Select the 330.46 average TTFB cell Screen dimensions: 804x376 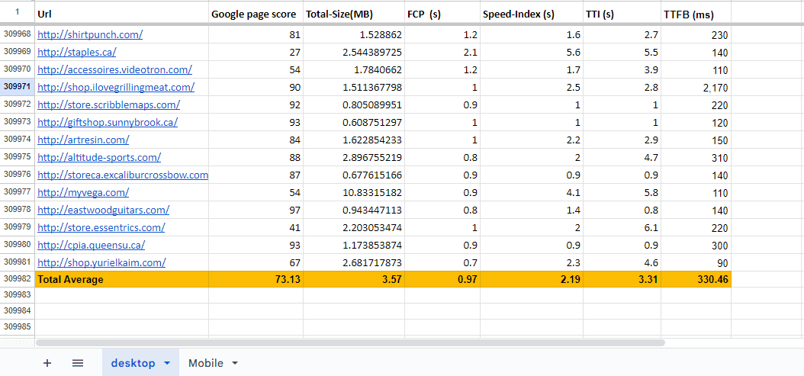tap(696, 279)
